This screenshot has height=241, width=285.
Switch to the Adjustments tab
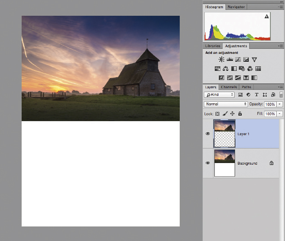(236, 46)
